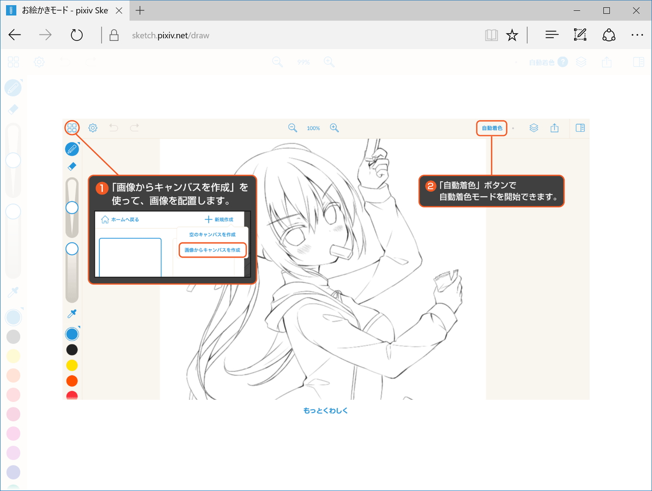Image resolution: width=652 pixels, height=491 pixels.
Task: Click the export/share icon on the canvas toolbar
Action: [555, 128]
